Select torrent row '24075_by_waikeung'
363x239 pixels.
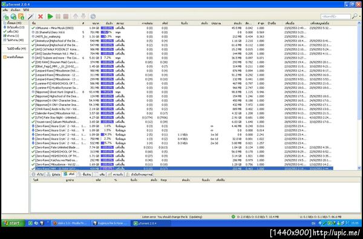click(x=181, y=36)
